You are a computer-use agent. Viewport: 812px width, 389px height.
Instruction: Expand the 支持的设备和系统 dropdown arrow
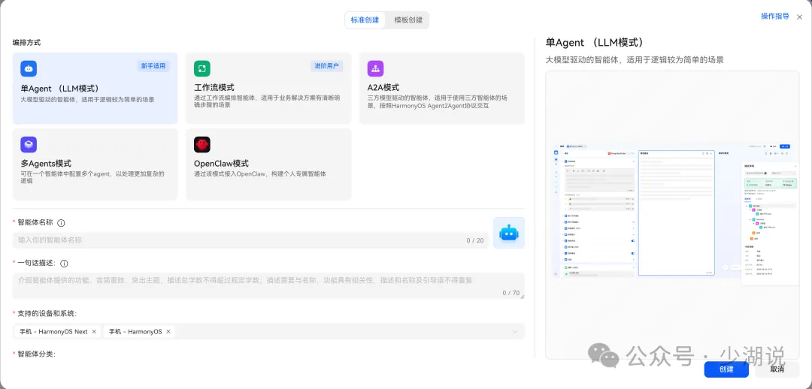point(515,332)
